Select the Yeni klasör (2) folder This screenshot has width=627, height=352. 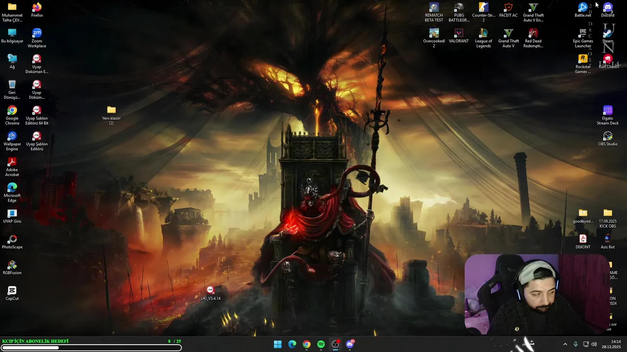click(x=111, y=115)
